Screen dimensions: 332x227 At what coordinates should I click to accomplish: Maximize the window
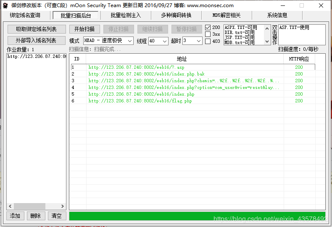[x=302, y=5]
